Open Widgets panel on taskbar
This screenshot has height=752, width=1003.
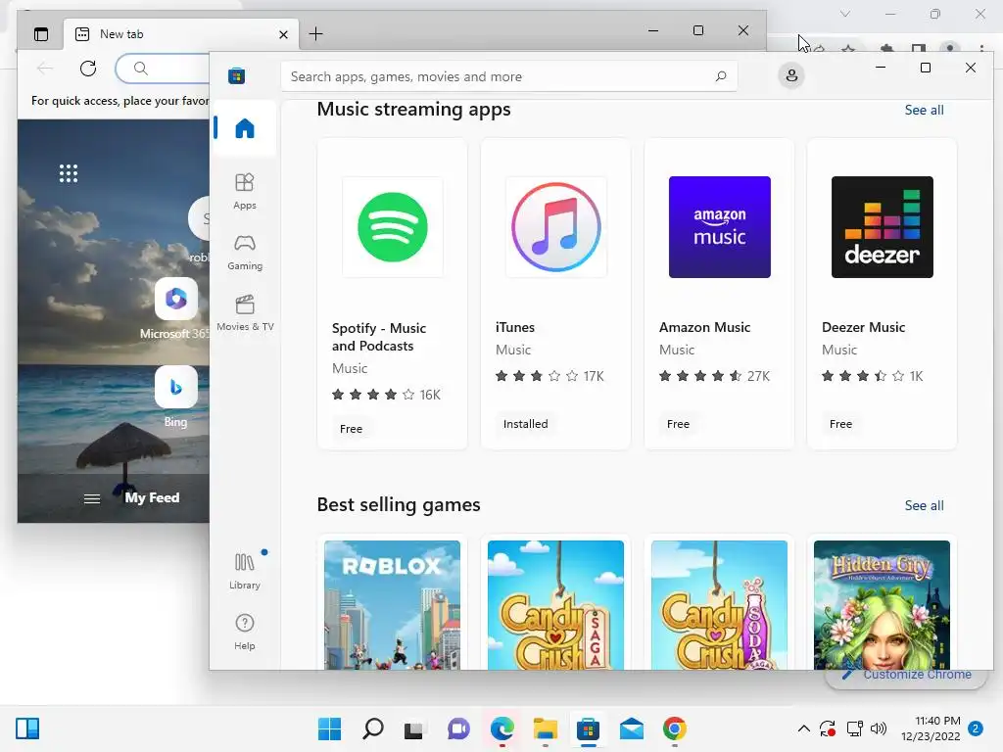(x=27, y=728)
